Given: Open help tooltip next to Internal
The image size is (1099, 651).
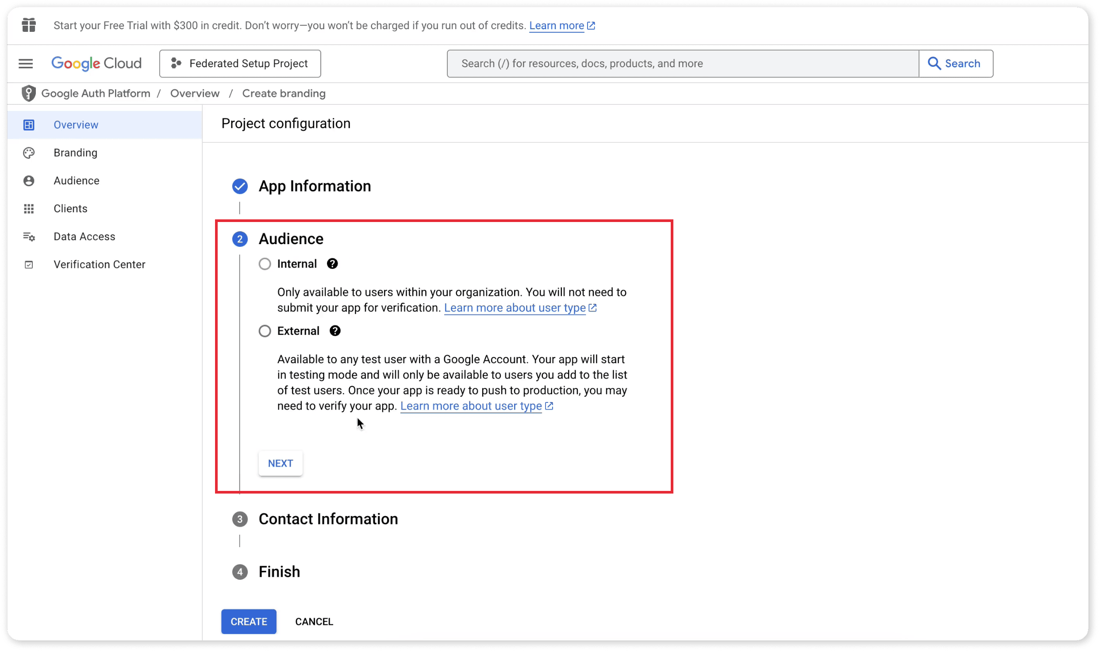Looking at the screenshot, I should [332, 264].
